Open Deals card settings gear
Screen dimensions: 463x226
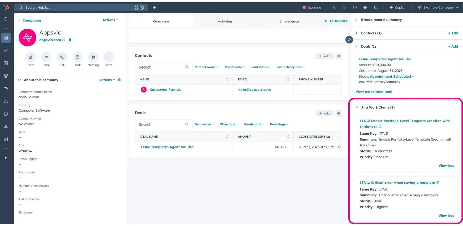pyautogui.click(x=339, y=114)
